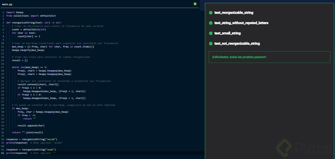The width and height of the screenshot is (335, 159).
Task: Click line number 4 in the gutter
Action: (x=3, y=23)
